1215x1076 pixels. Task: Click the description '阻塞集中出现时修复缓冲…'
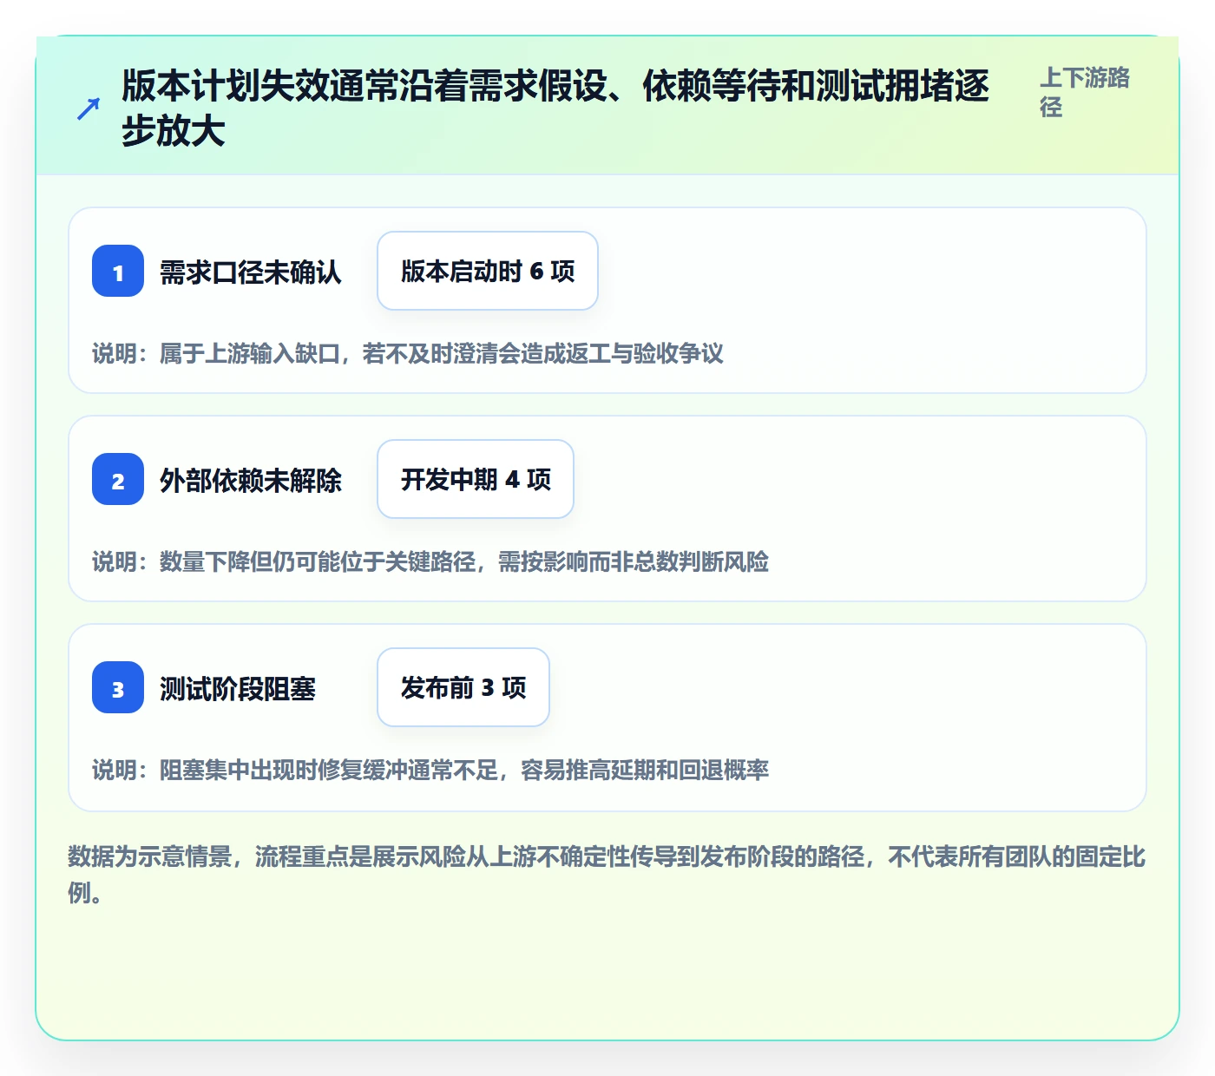[x=430, y=770]
